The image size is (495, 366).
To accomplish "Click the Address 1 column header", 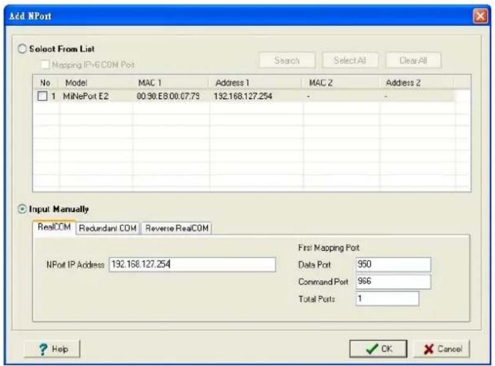I will [256, 83].
